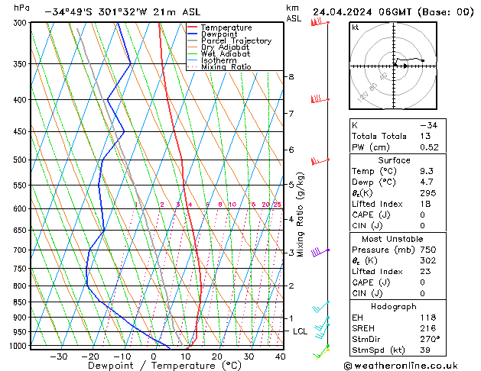Click the cyan wind barb at 850 hPa
Image resolution: width=481 pixels, height=371 pixels.
click(x=320, y=307)
